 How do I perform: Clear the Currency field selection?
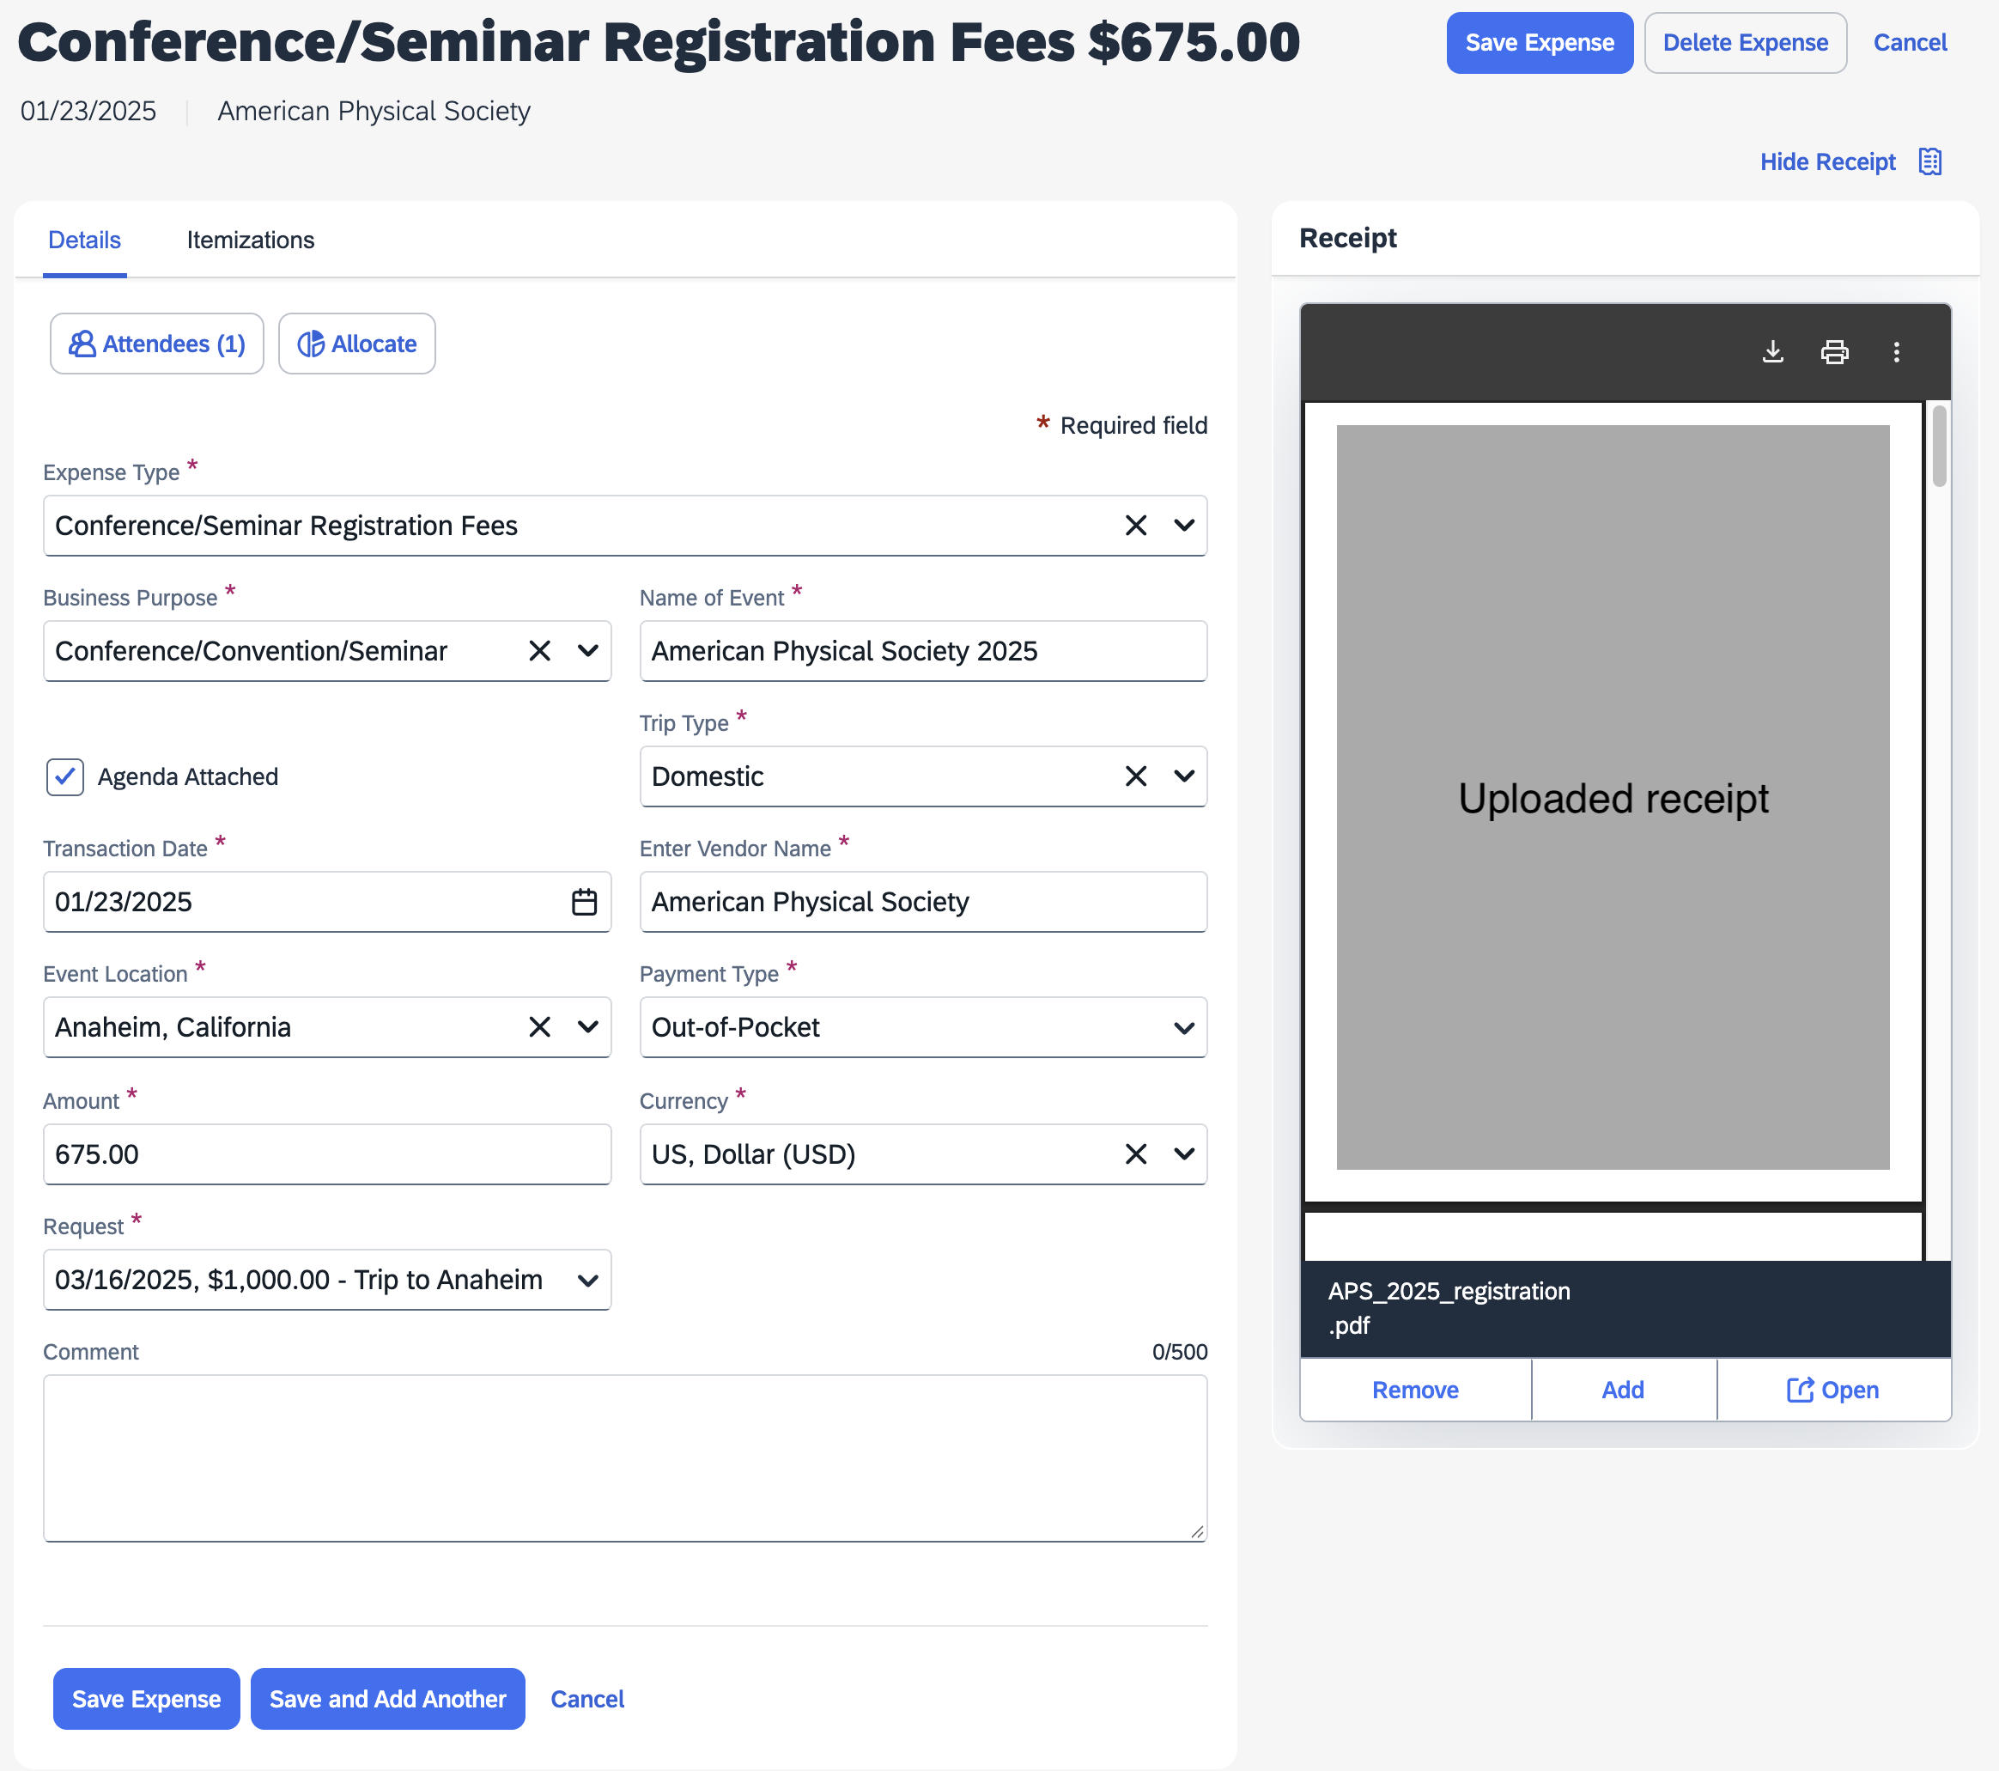point(1134,1153)
